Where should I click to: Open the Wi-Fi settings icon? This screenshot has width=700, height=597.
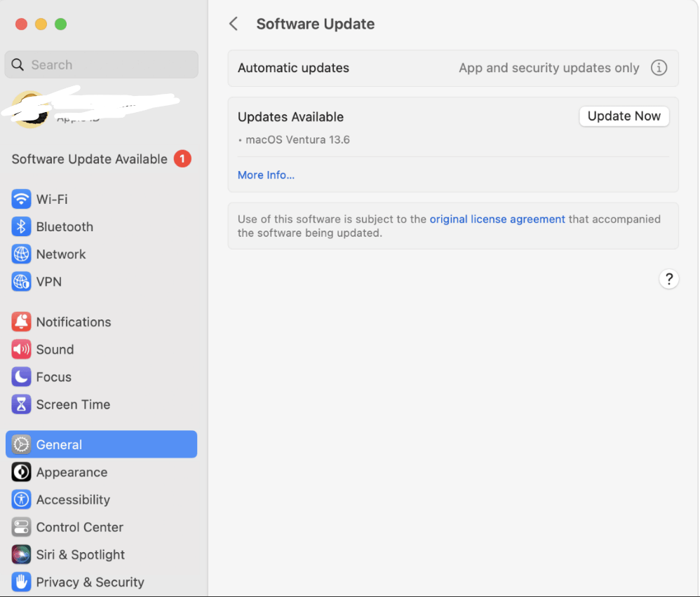click(21, 199)
